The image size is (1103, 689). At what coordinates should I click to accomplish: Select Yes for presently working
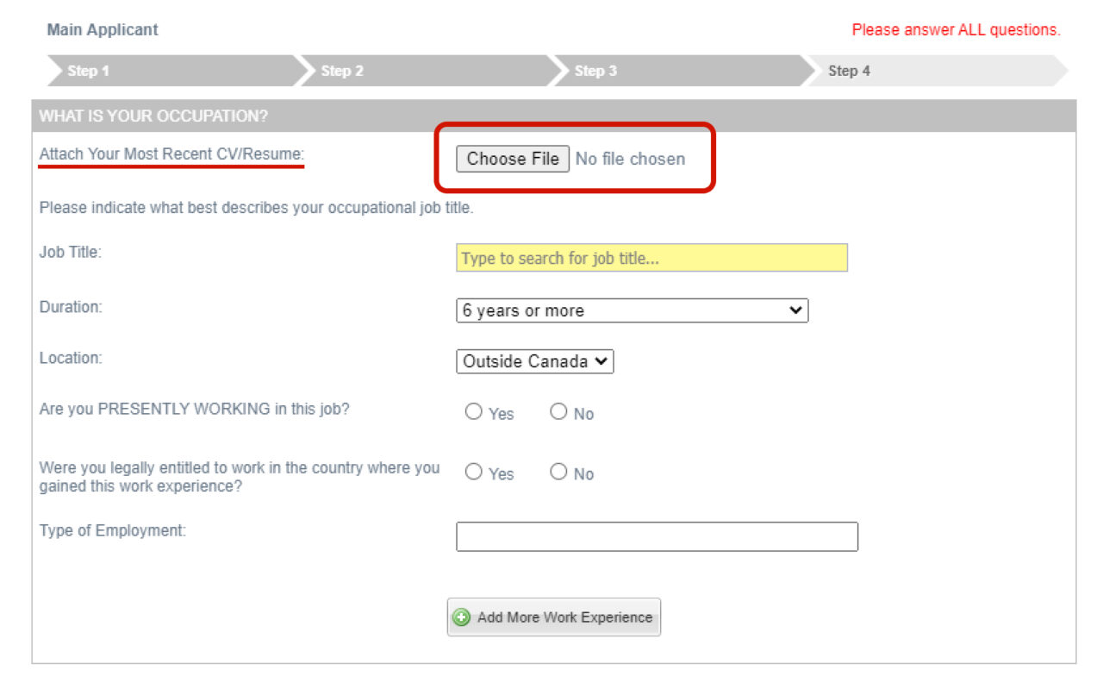click(473, 412)
